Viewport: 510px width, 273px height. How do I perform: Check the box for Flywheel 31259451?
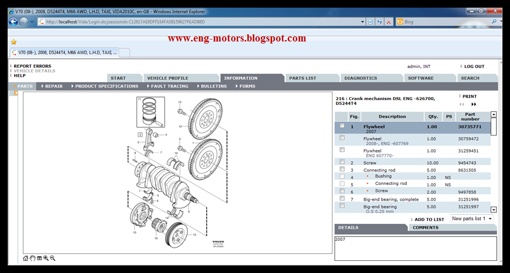pos(342,150)
